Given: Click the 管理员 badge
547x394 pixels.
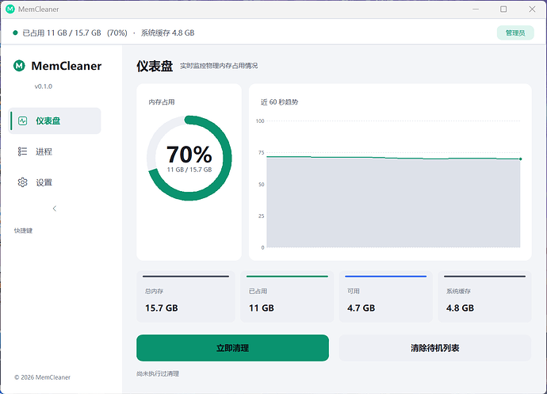Looking at the screenshot, I should 515,33.
